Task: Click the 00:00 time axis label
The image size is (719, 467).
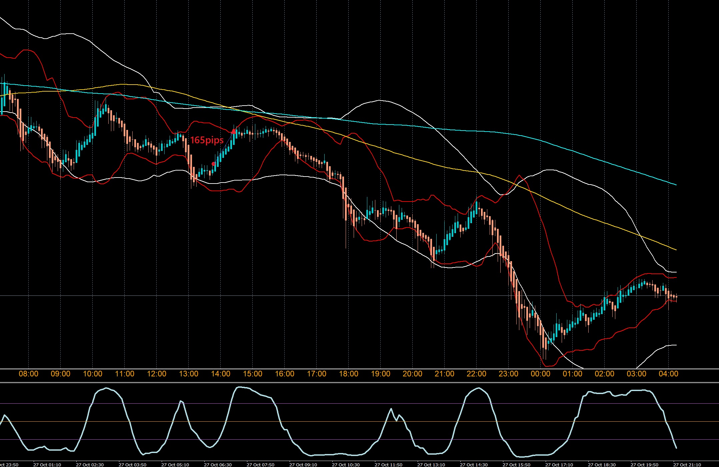Action: coord(540,374)
